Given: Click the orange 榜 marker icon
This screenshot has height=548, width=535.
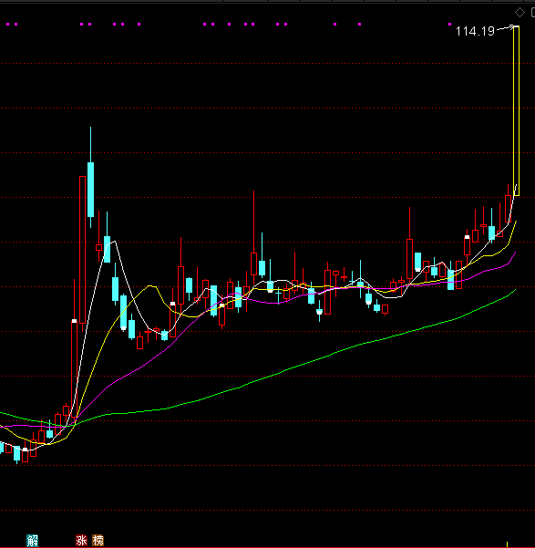Looking at the screenshot, I should tap(98, 541).
